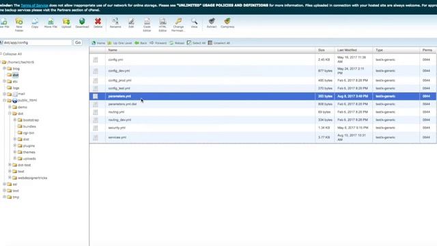Sort files by Name column header
Image resolution: width=437 pixels, height=246 pixels.
210,50
